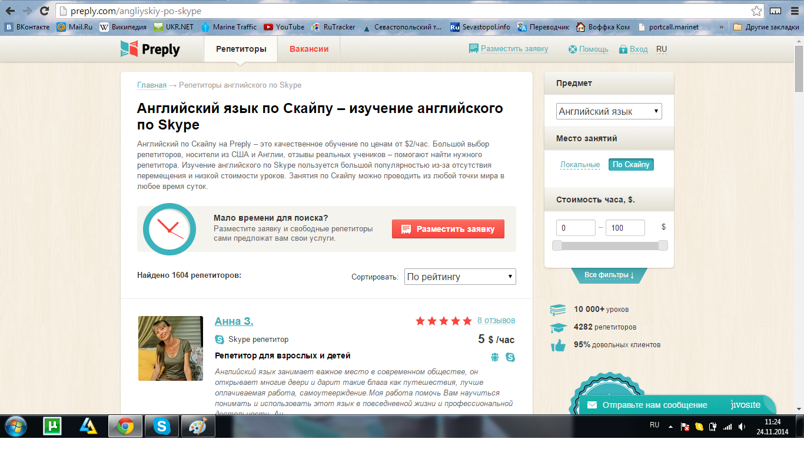Open the UKR.NET bookmark
The height and width of the screenshot is (452, 804).
pos(174,26)
